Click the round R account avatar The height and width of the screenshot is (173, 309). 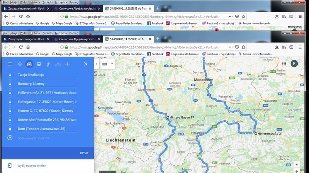pyautogui.click(x=295, y=64)
